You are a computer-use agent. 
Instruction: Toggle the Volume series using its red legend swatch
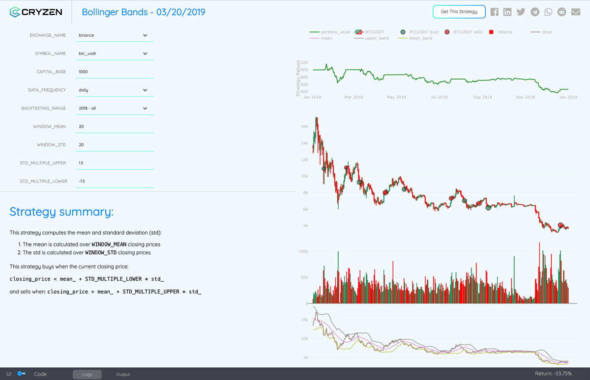tap(490, 31)
